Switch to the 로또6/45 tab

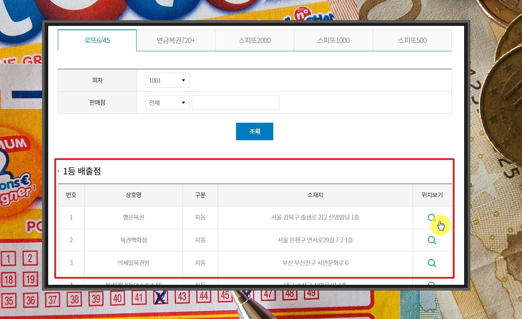coord(97,40)
